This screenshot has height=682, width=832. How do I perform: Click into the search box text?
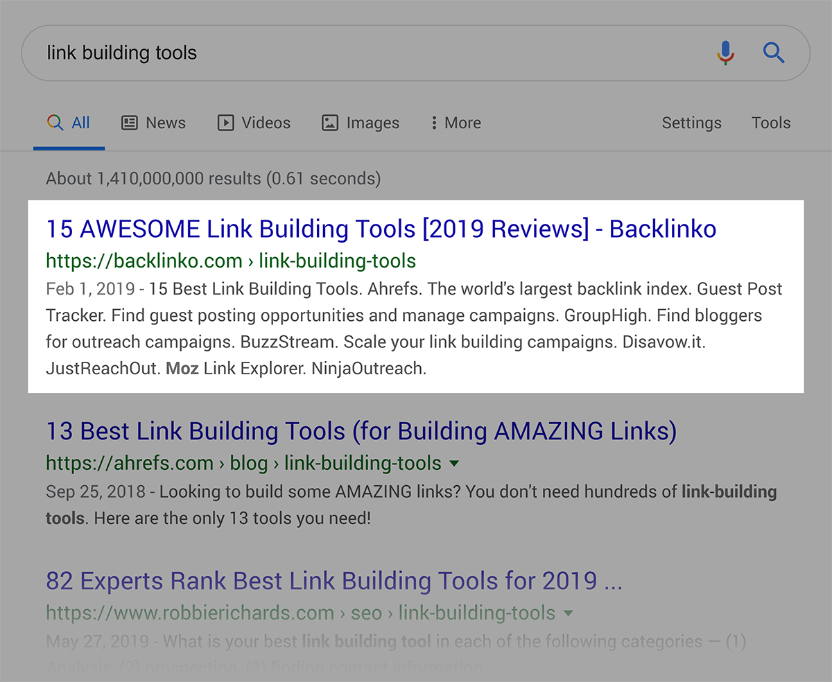122,53
